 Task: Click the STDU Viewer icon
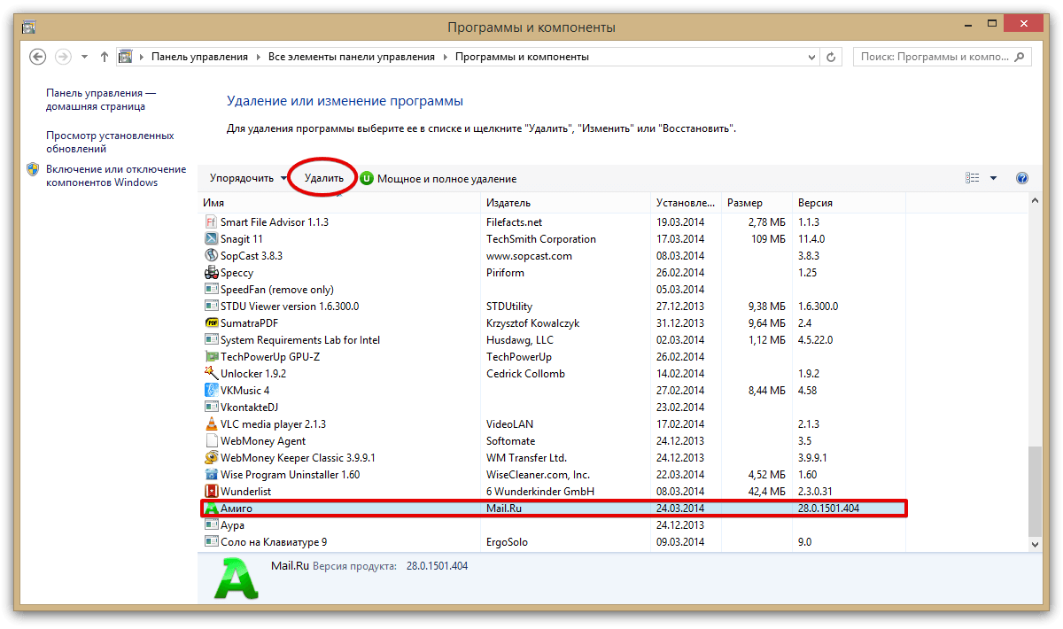pos(211,307)
